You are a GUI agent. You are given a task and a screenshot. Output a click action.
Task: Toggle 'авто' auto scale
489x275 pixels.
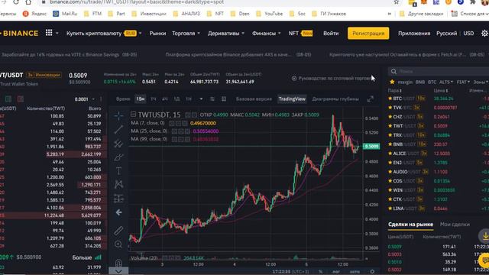click(355, 272)
